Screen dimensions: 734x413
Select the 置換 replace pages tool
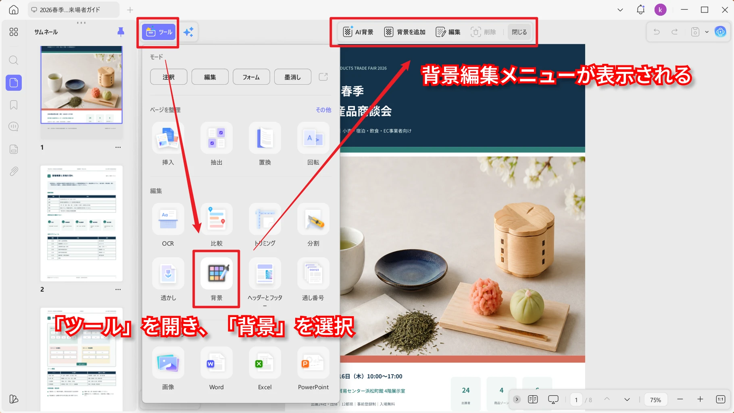[265, 144]
